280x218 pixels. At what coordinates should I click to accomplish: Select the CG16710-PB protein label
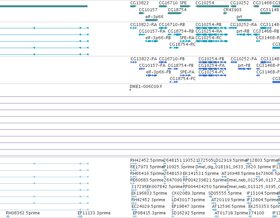(x=172, y=59)
